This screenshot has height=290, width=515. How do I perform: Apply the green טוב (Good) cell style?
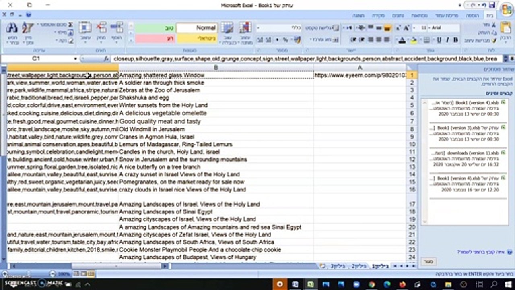tap(155, 28)
